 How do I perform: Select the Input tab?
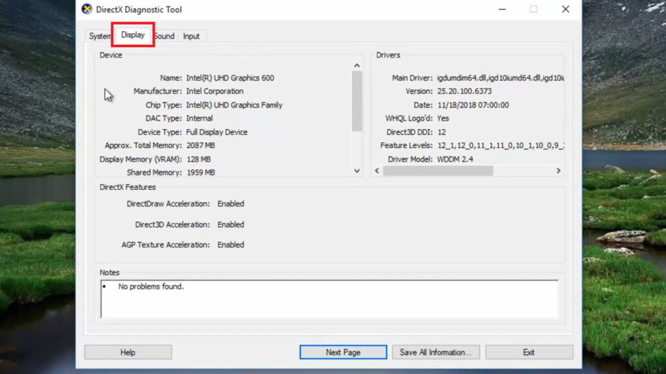coord(191,36)
